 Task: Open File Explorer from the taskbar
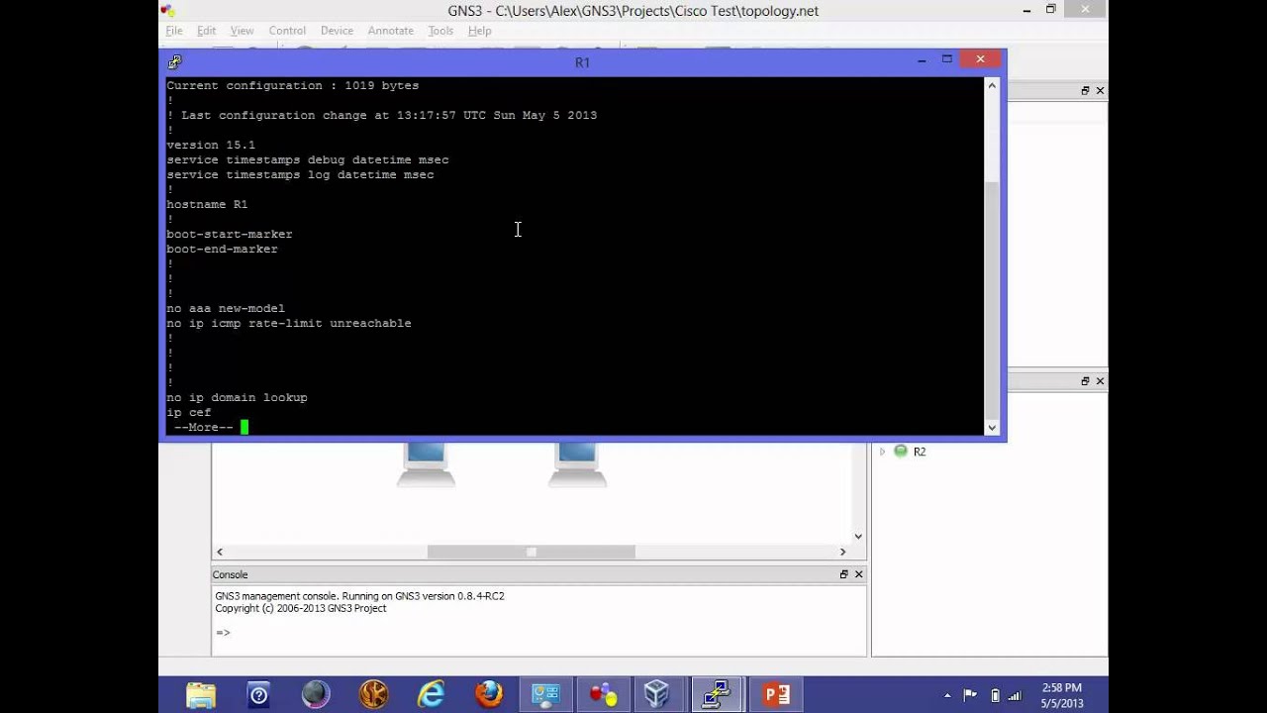(201, 695)
